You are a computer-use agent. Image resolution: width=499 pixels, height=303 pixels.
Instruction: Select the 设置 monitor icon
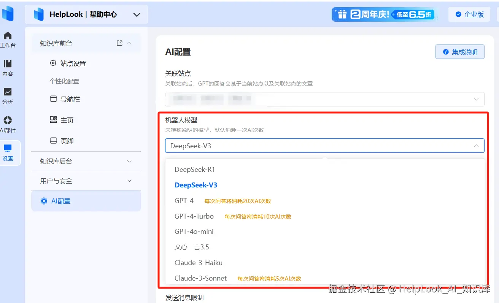[8, 149]
